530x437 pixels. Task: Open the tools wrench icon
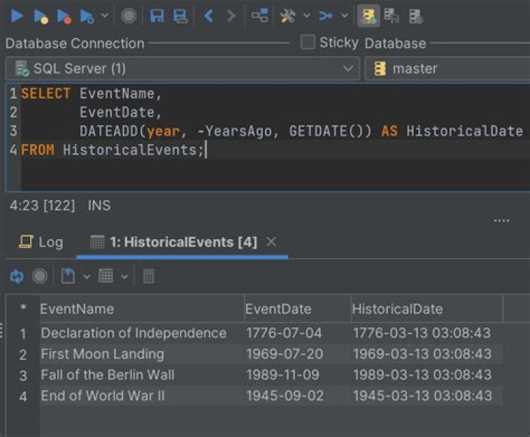[x=288, y=16]
